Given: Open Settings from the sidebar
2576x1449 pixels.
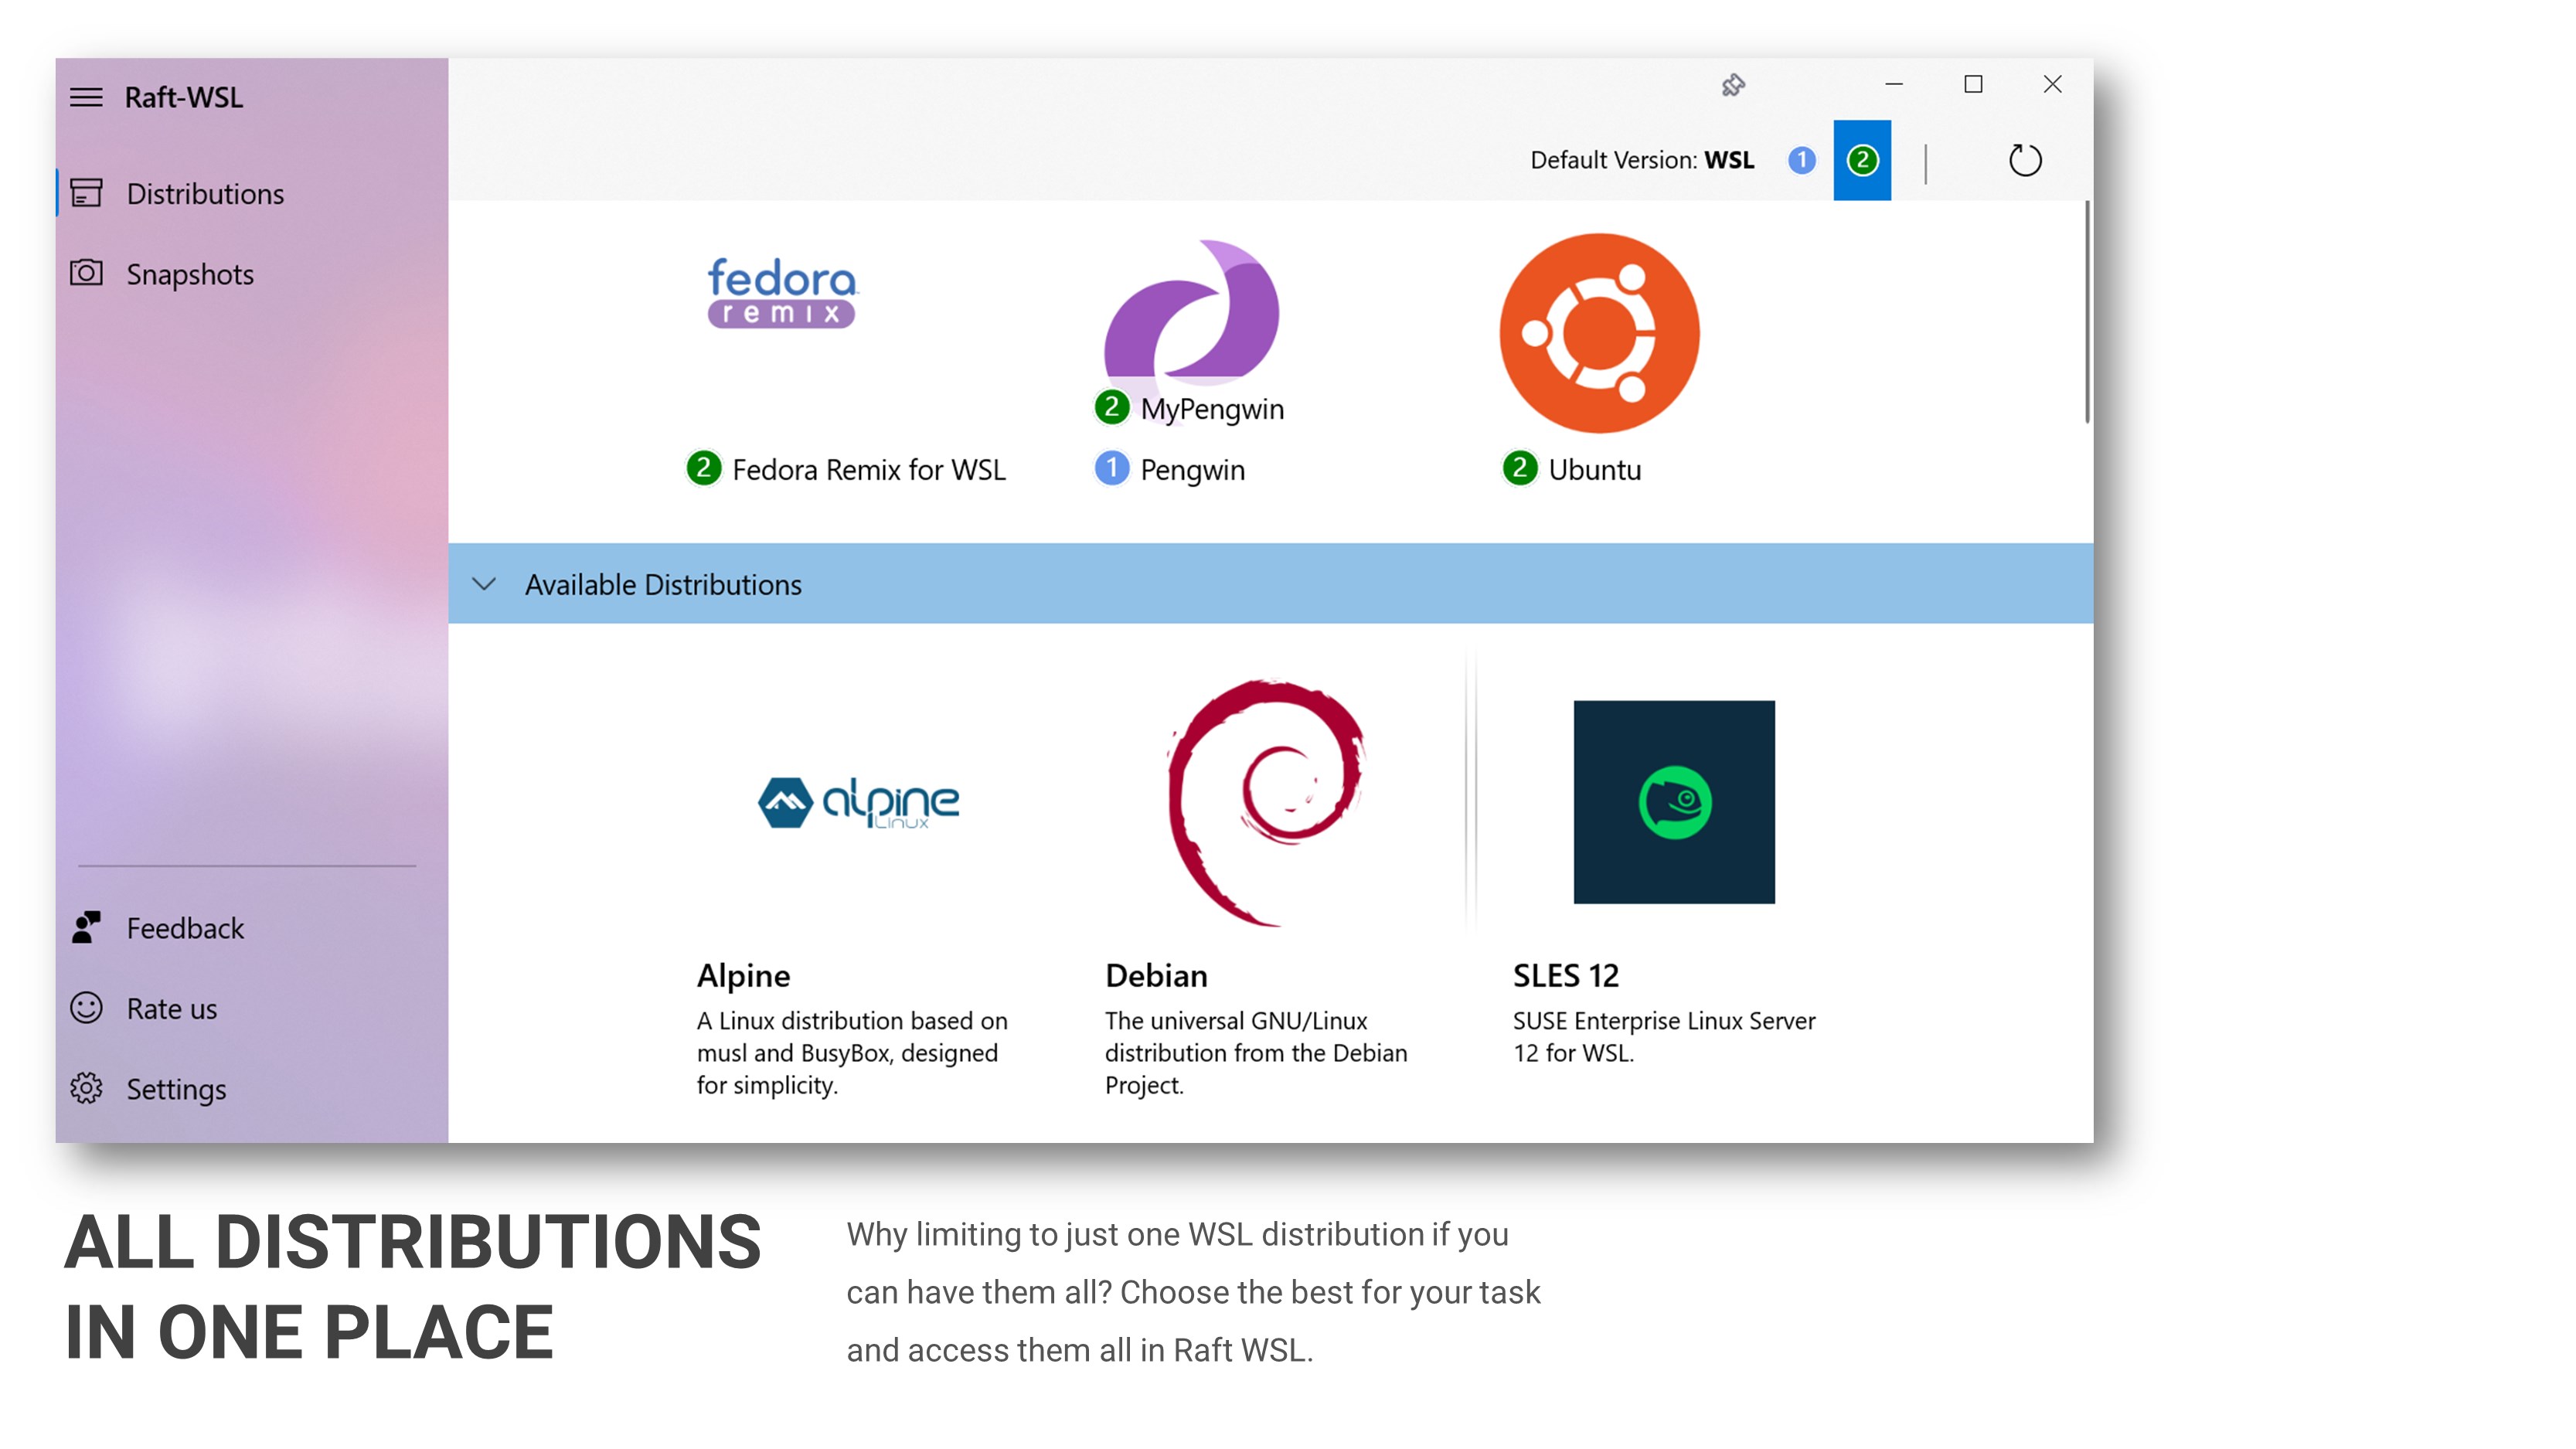Looking at the screenshot, I should pyautogui.click(x=176, y=1088).
